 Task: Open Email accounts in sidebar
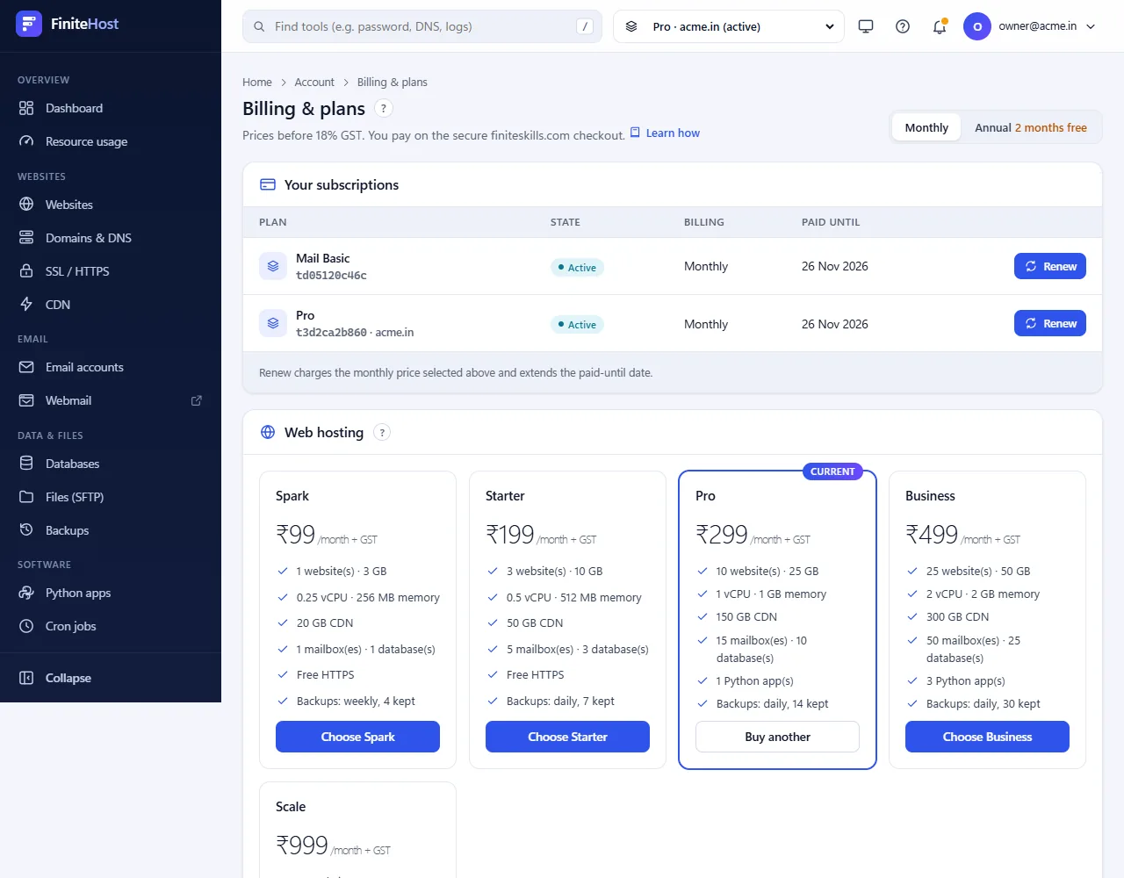[x=111, y=367]
